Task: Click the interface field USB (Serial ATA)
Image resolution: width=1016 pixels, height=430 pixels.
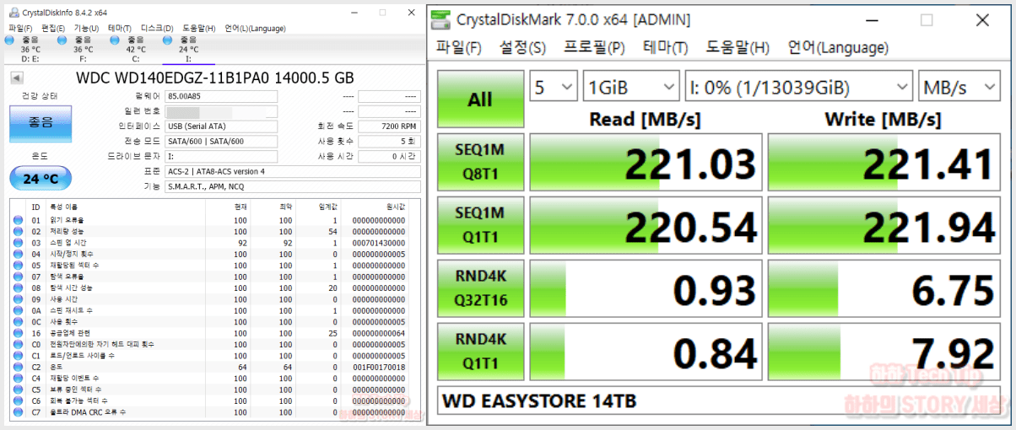Action: coord(221,126)
